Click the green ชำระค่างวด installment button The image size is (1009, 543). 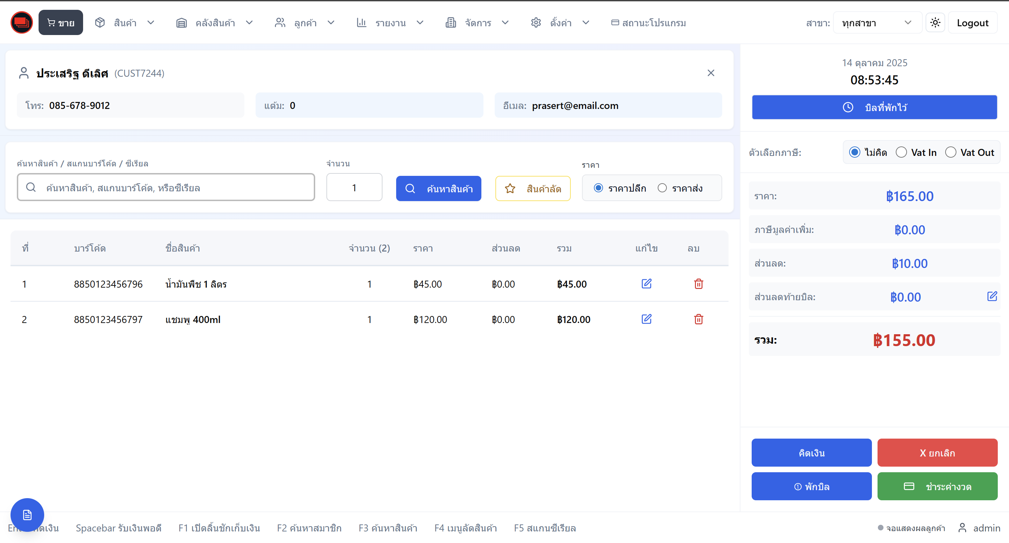pos(937,486)
